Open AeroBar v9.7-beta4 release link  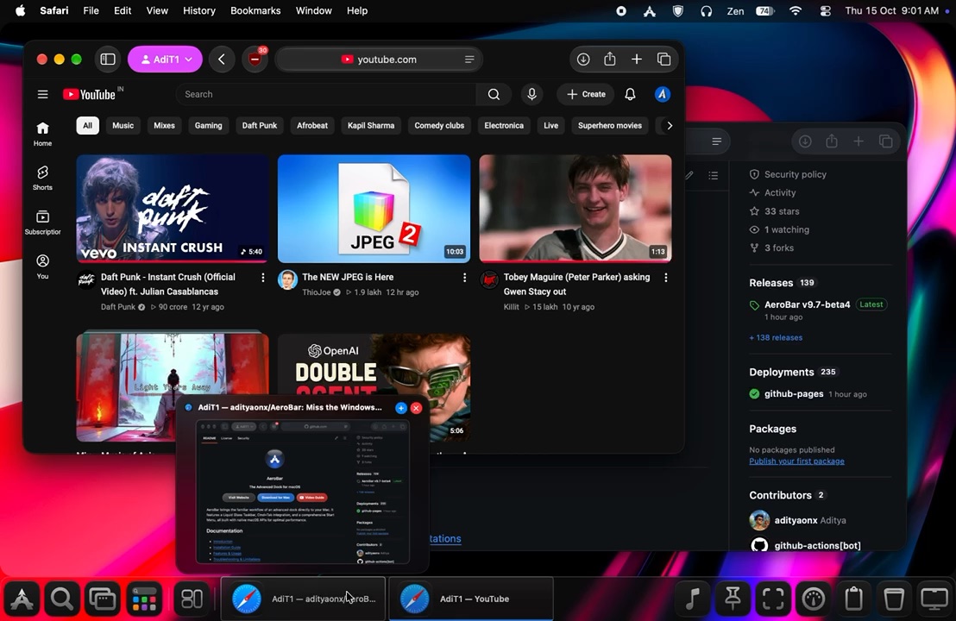807,304
